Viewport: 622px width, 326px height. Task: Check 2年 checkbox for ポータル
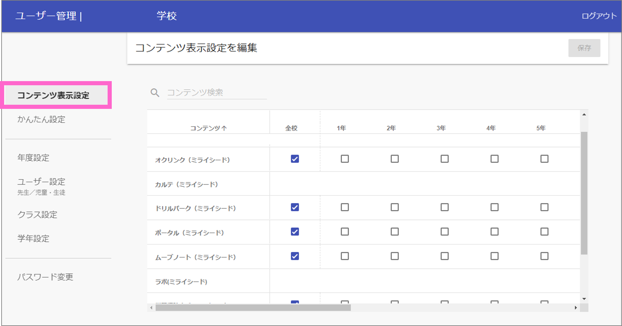(x=395, y=232)
